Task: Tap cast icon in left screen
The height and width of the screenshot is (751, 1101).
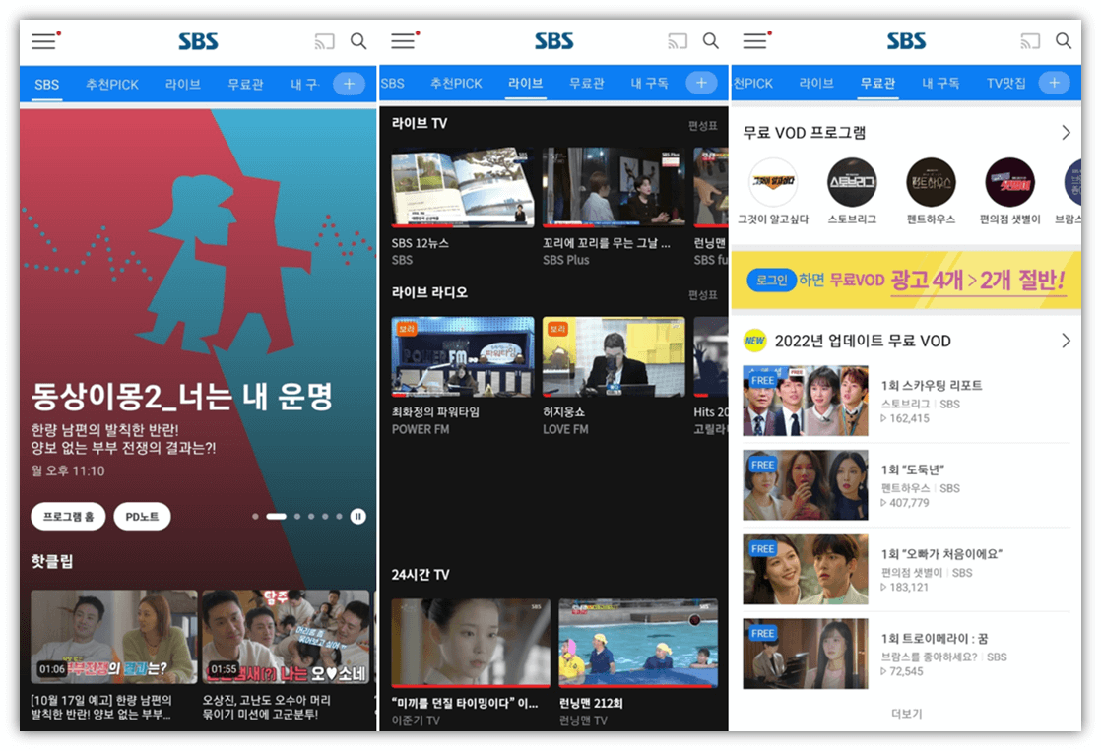Action: (x=324, y=42)
